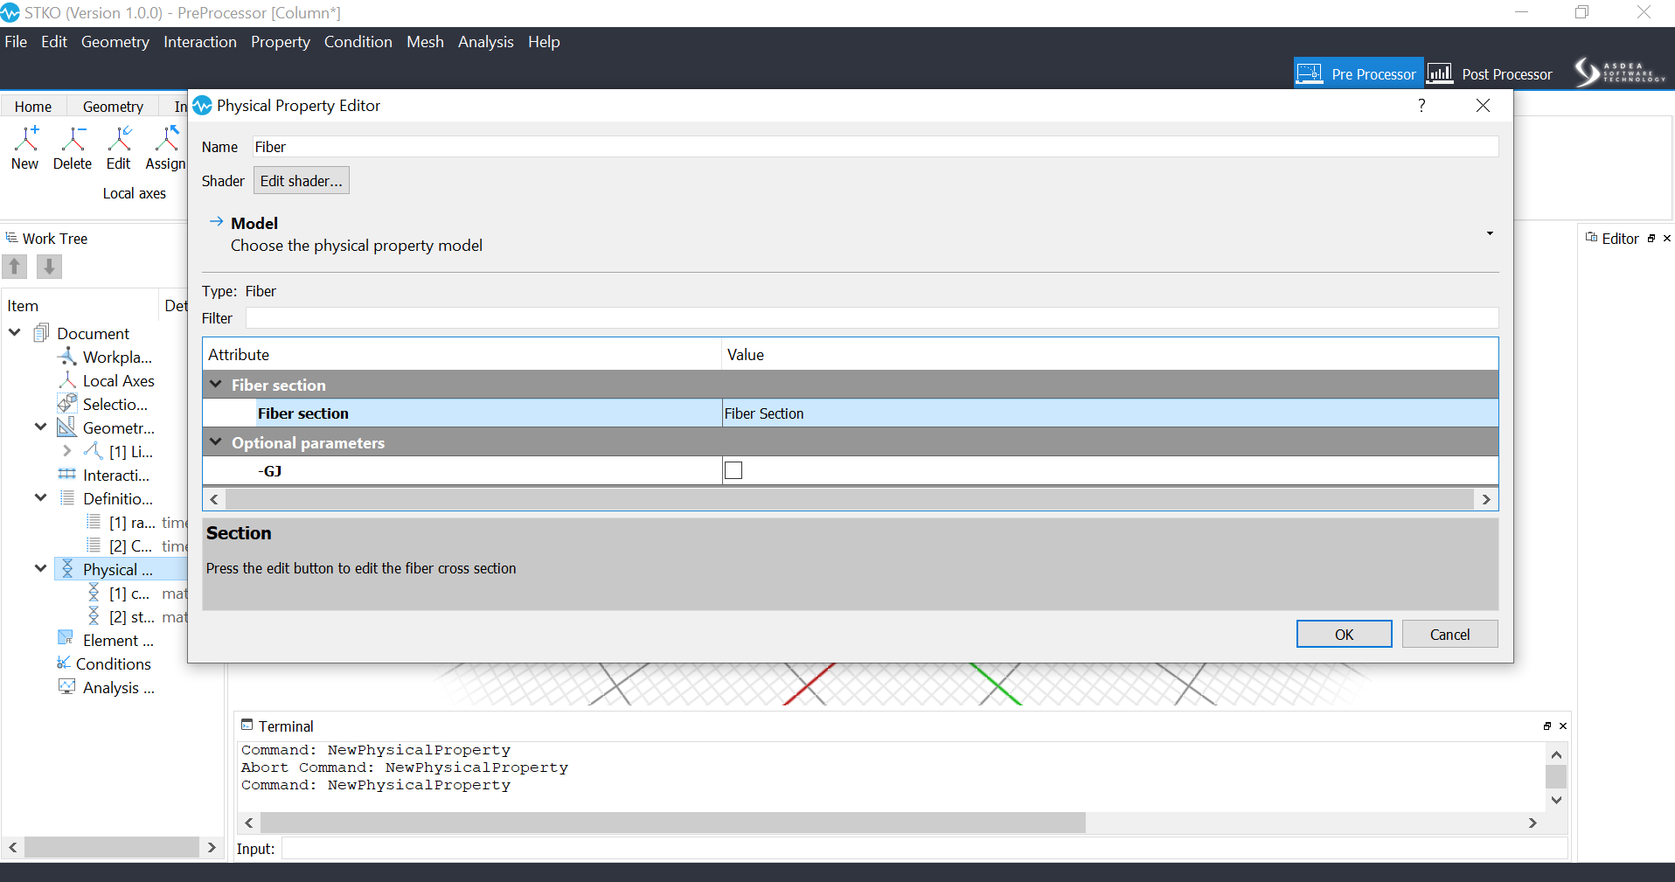
Task: Click the Fiber Section value cell
Action: pos(1110,413)
